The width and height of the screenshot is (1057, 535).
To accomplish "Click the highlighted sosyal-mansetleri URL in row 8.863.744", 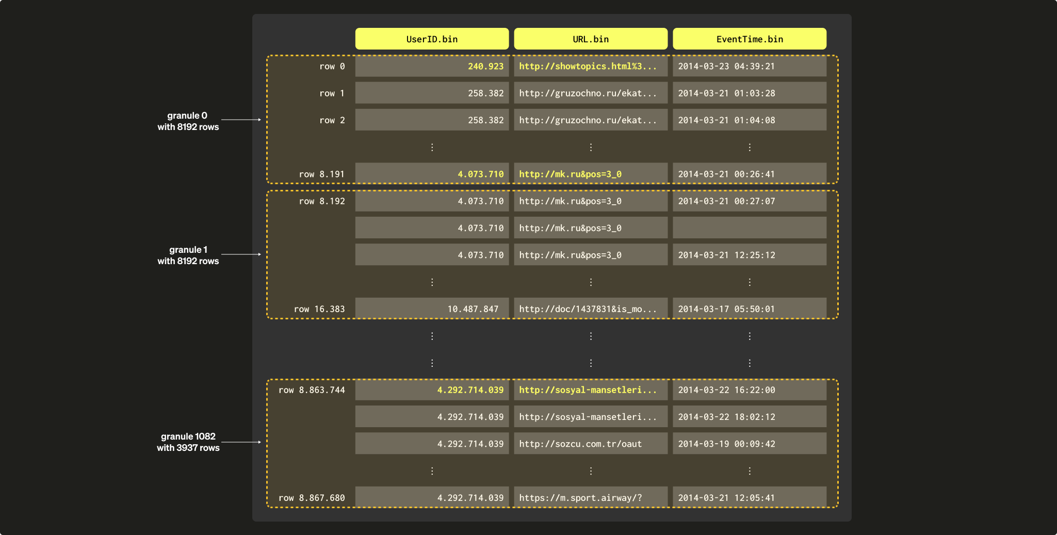I will [588, 390].
